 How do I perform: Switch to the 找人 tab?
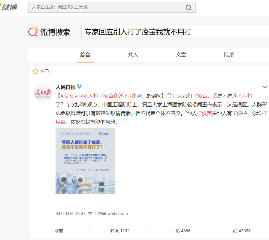pyautogui.click(x=133, y=55)
